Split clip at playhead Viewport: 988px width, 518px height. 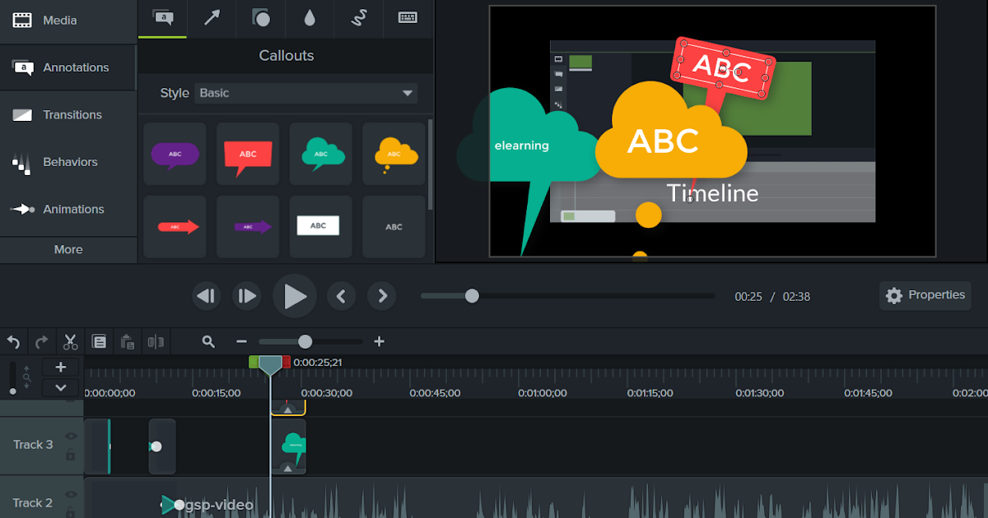[155, 342]
